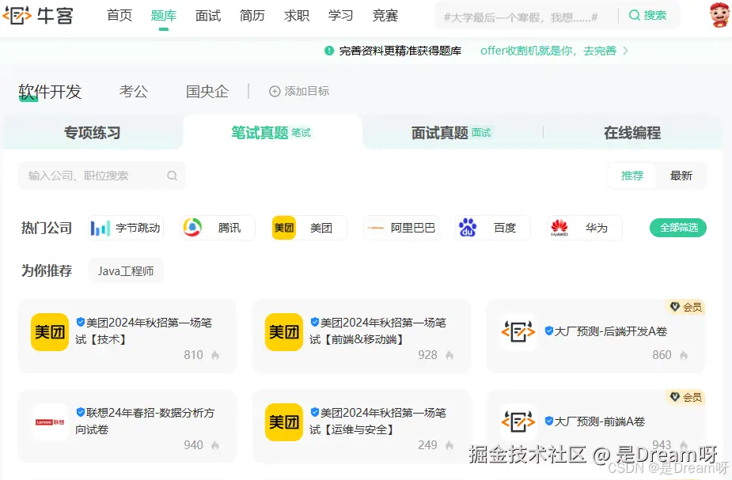Go to the 面试 nav item

[208, 15]
